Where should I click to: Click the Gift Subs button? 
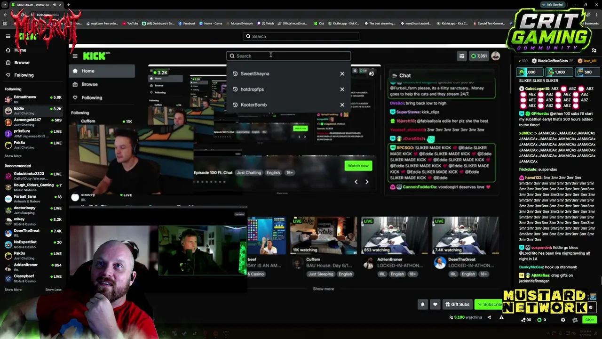(x=457, y=305)
